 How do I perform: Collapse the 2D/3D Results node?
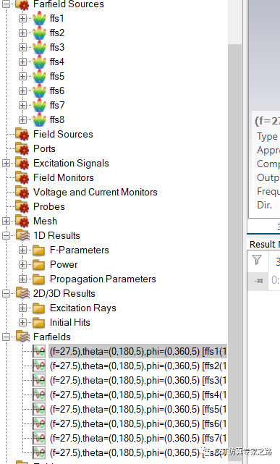pyautogui.click(x=6, y=294)
